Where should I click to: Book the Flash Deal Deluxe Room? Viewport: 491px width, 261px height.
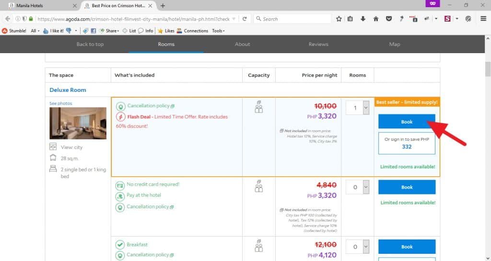(407, 122)
